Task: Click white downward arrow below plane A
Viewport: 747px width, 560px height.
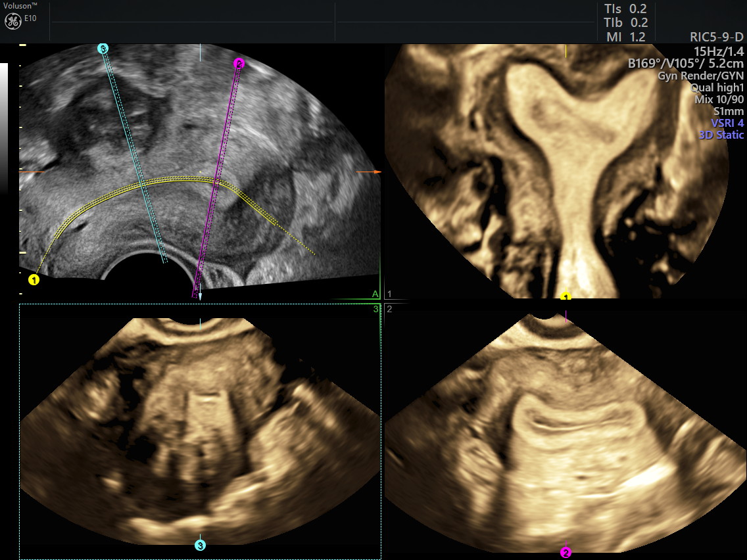Action: pos(201,296)
